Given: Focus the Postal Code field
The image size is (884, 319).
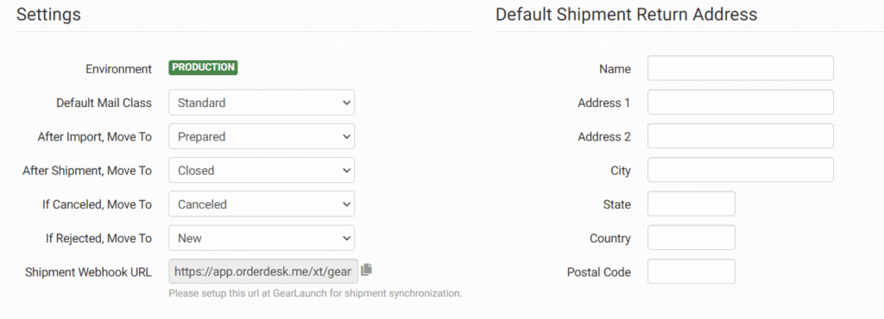Looking at the screenshot, I should point(691,272).
